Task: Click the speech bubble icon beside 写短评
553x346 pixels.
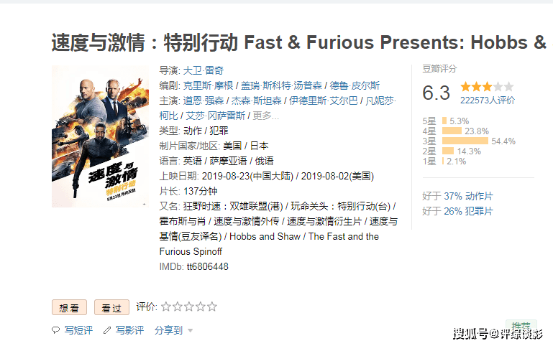Action: 56,330
